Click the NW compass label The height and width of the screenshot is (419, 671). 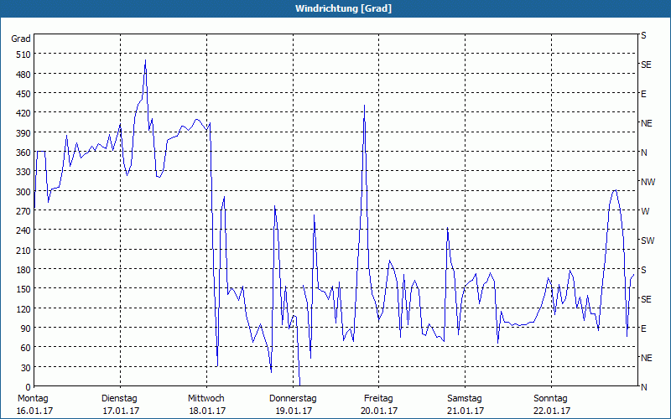(x=648, y=182)
